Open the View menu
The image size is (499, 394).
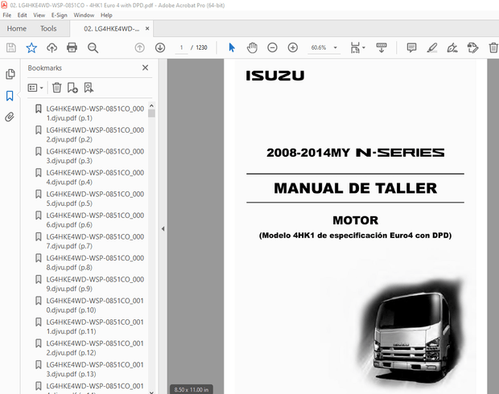click(39, 15)
